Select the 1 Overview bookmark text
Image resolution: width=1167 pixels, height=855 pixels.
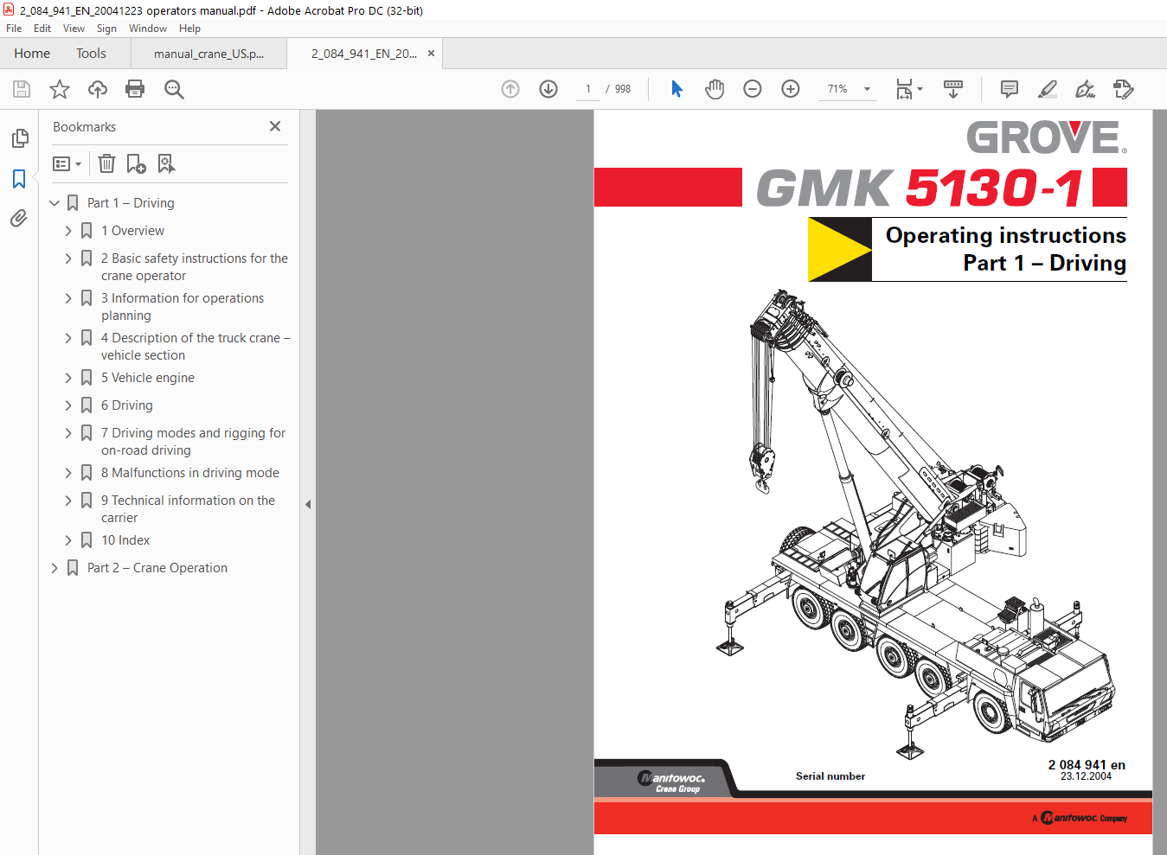click(132, 231)
